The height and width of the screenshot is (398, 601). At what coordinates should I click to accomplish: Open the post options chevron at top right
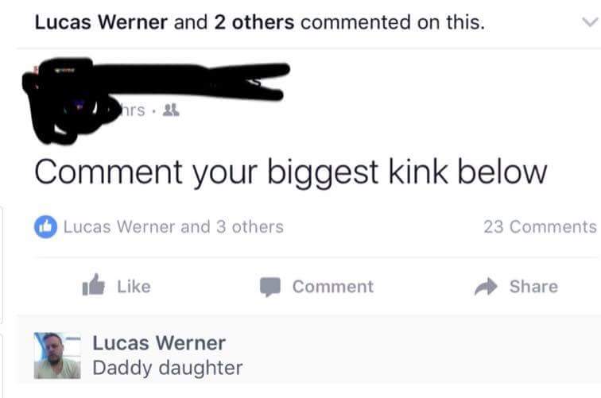pos(590,21)
